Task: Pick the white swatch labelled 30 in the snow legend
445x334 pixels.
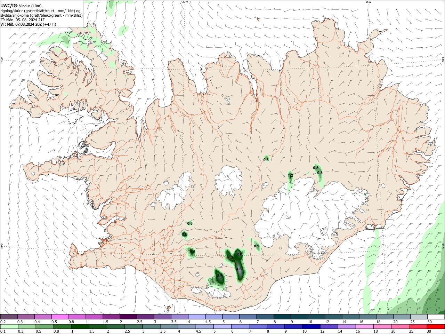Action: click(436, 317)
